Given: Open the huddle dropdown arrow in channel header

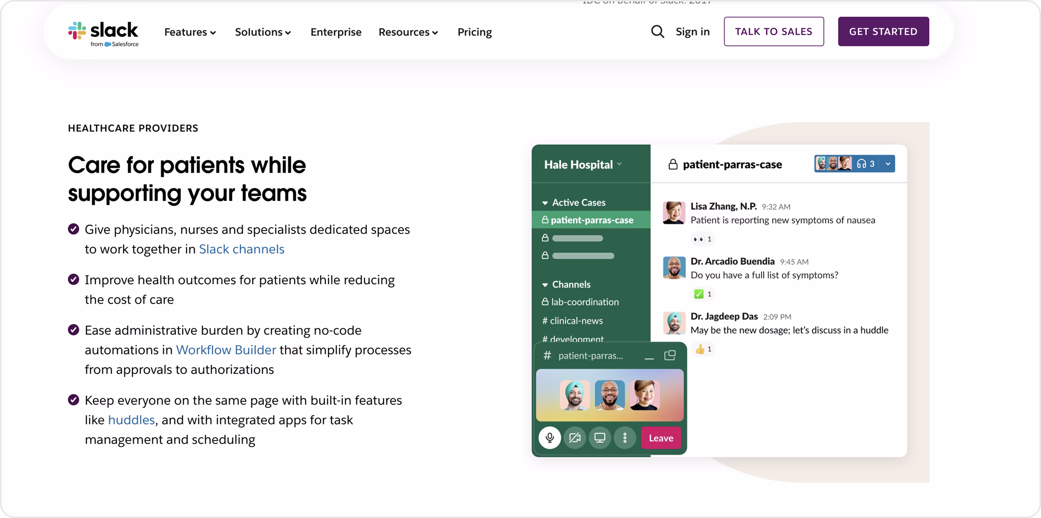Looking at the screenshot, I should coord(888,164).
